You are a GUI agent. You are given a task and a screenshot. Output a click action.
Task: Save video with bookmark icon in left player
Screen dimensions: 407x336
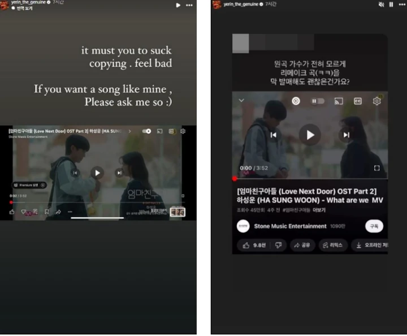pos(47,212)
